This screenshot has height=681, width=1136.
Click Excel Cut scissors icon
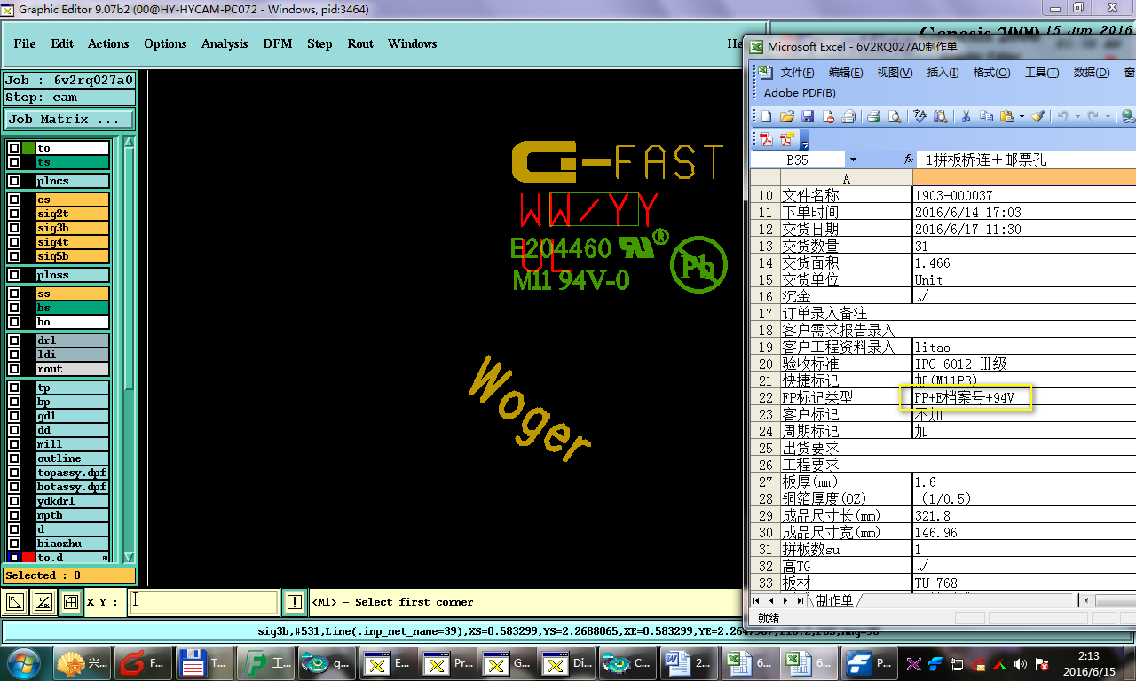(966, 116)
